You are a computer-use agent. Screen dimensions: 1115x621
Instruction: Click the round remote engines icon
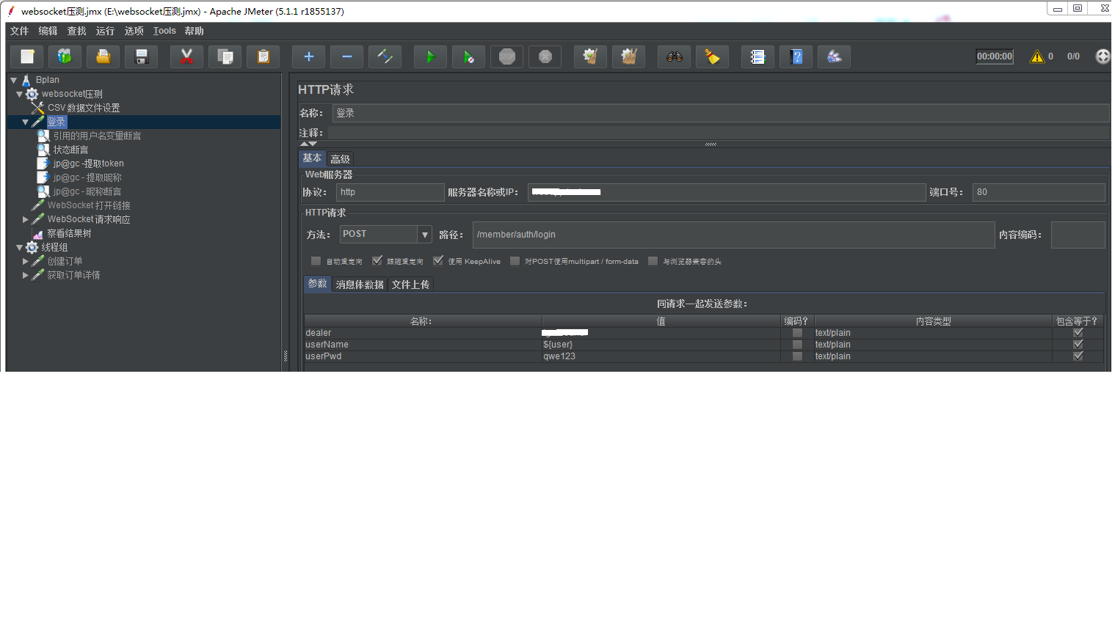[x=1103, y=56]
